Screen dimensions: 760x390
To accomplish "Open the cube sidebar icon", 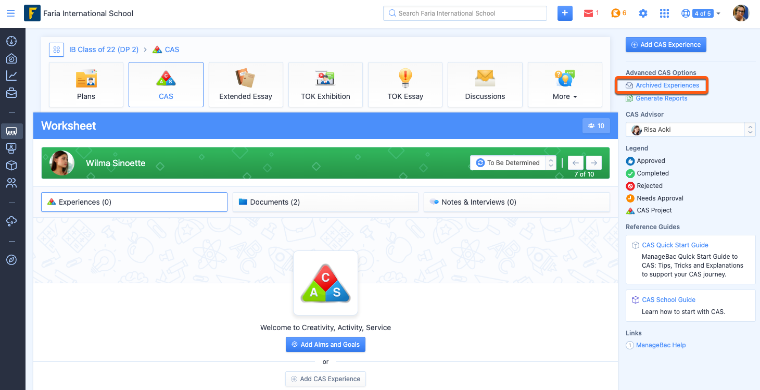I will 11,166.
